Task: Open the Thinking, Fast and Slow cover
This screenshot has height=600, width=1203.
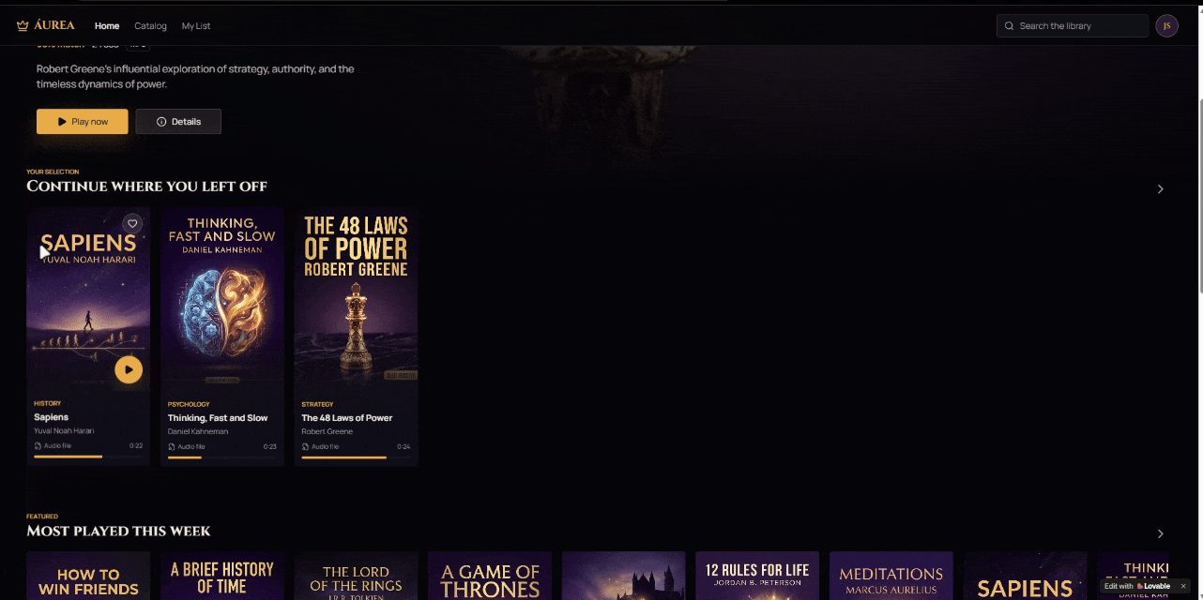Action: tap(222, 298)
